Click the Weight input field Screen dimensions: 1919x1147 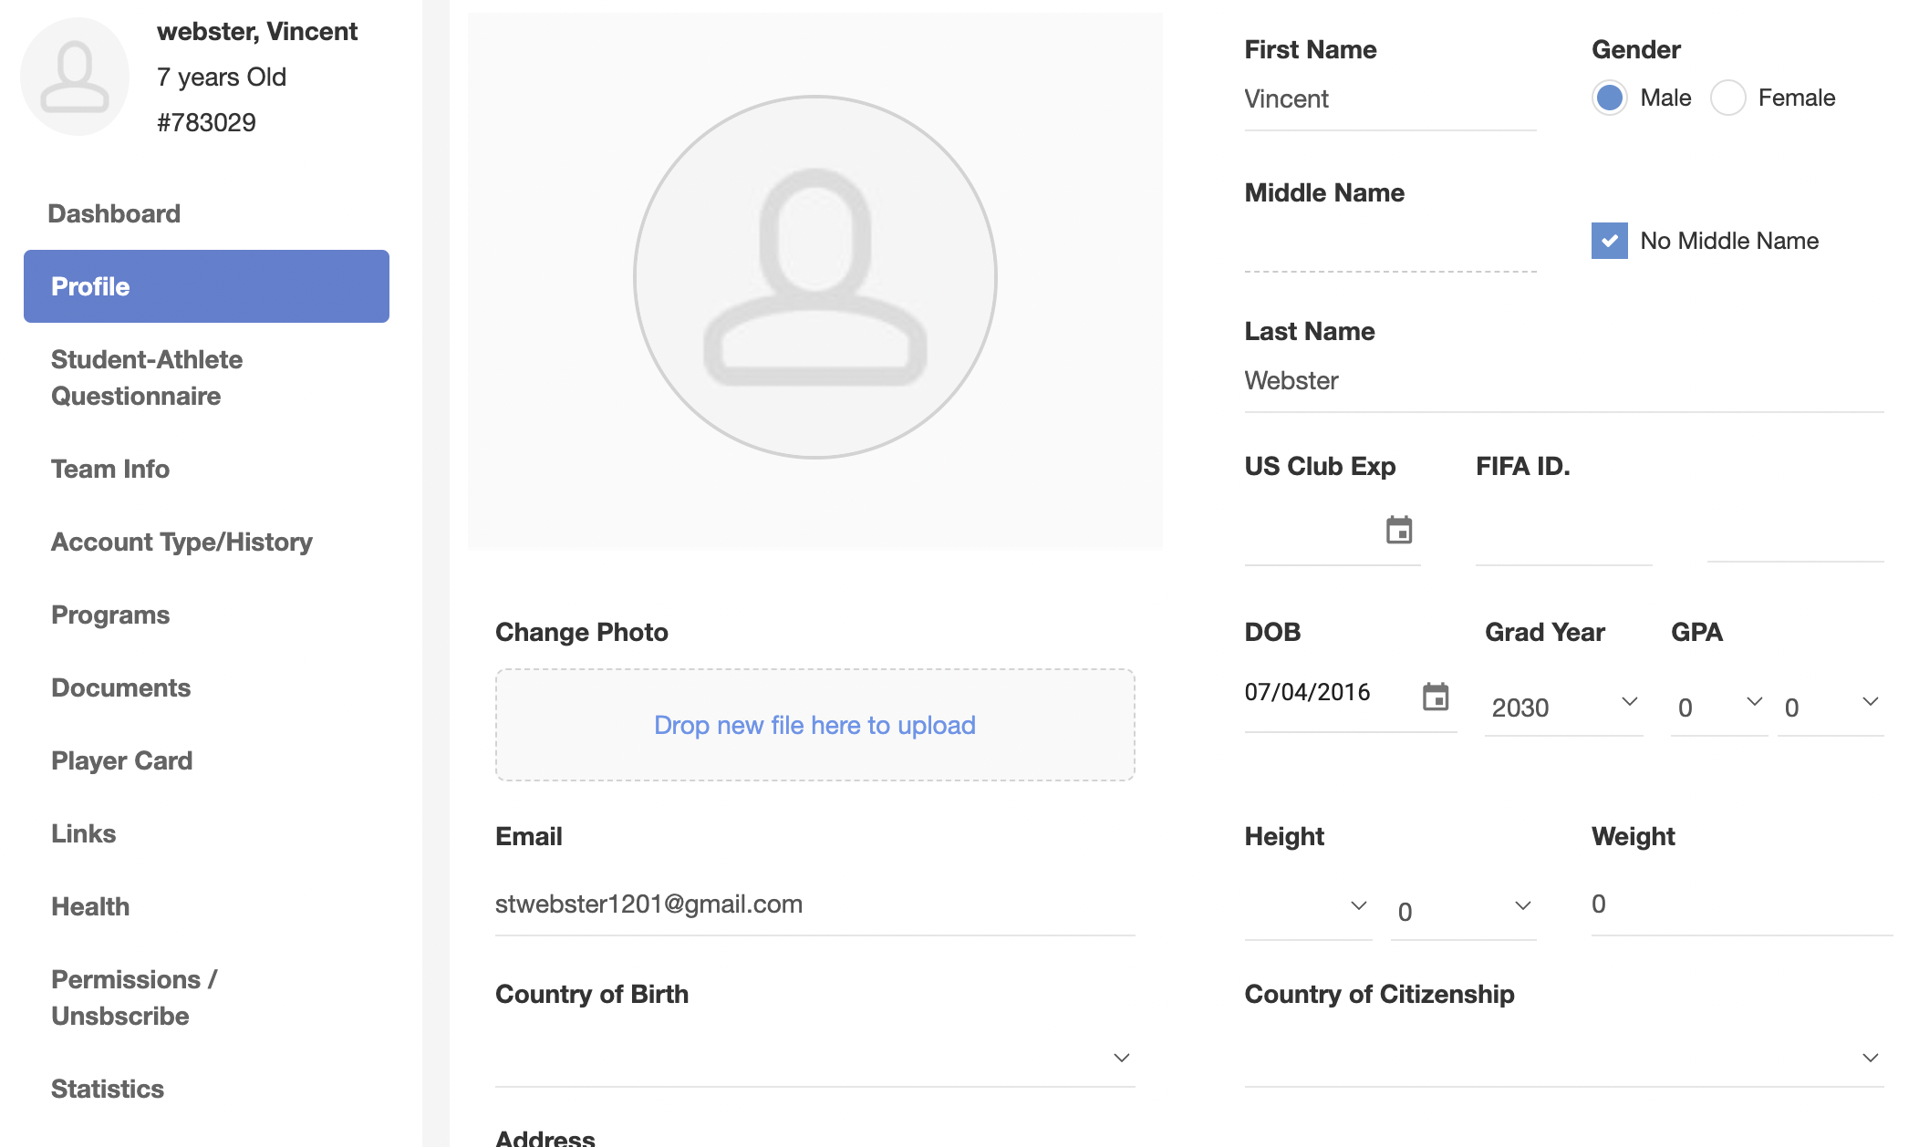coord(1742,904)
